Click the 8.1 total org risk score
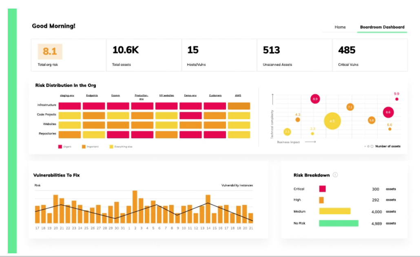 click(50, 51)
